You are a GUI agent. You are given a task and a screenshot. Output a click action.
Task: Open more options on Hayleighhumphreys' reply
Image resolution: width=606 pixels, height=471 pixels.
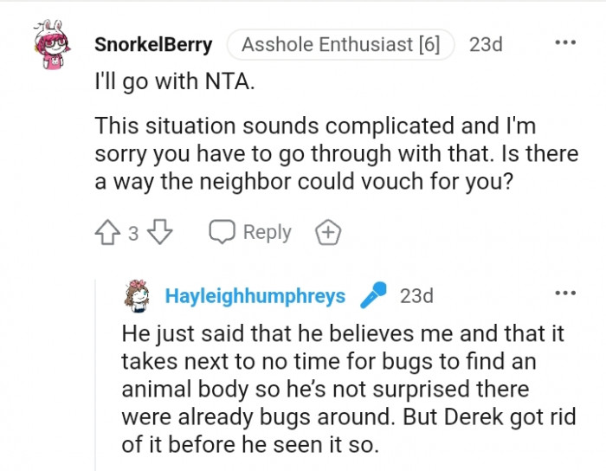564,295
